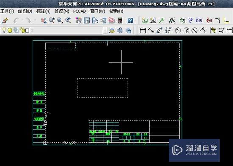This screenshot has width=233, height=166.
Task: Open the Tool Palettes icon
Action: tap(95, 20)
